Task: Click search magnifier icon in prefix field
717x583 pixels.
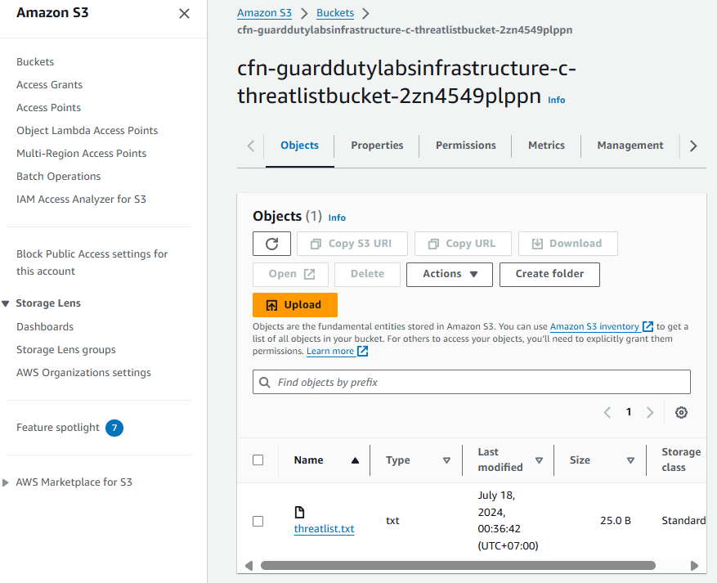Action: 264,383
